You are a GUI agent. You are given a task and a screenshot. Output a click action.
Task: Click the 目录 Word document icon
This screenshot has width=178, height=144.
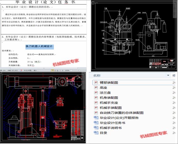click(96, 133)
